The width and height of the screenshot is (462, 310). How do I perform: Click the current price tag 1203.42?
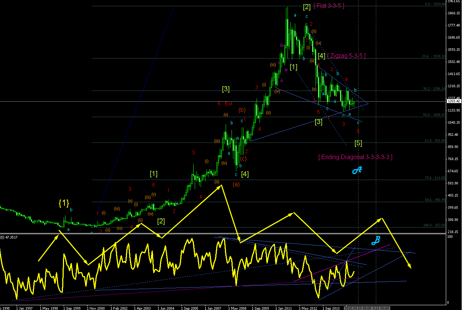[x=454, y=101]
